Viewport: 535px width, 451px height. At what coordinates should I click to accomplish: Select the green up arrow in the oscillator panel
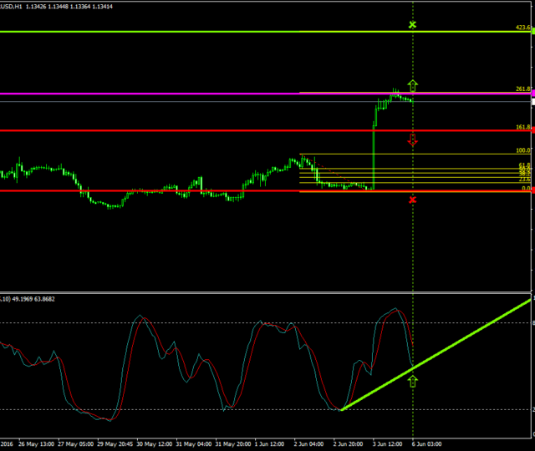(x=412, y=382)
